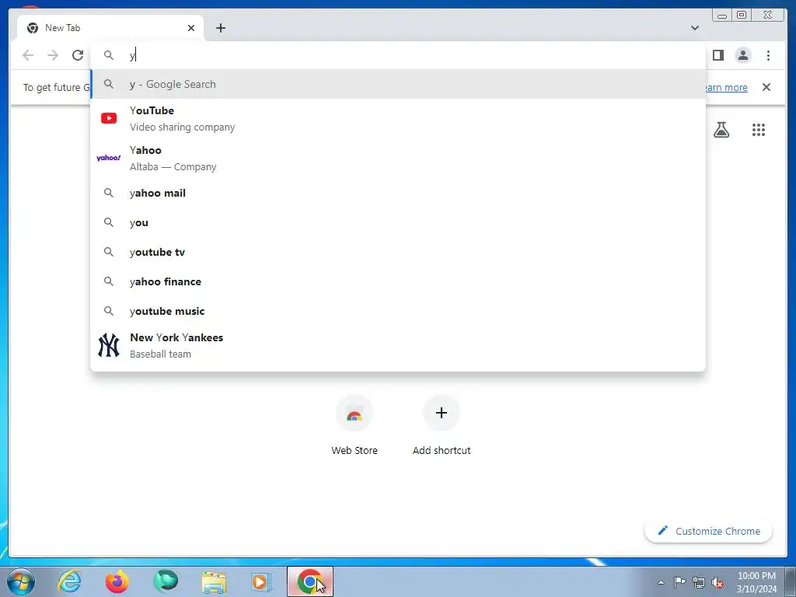Select the Yahoo company suggestion
796x597 pixels.
(398, 158)
